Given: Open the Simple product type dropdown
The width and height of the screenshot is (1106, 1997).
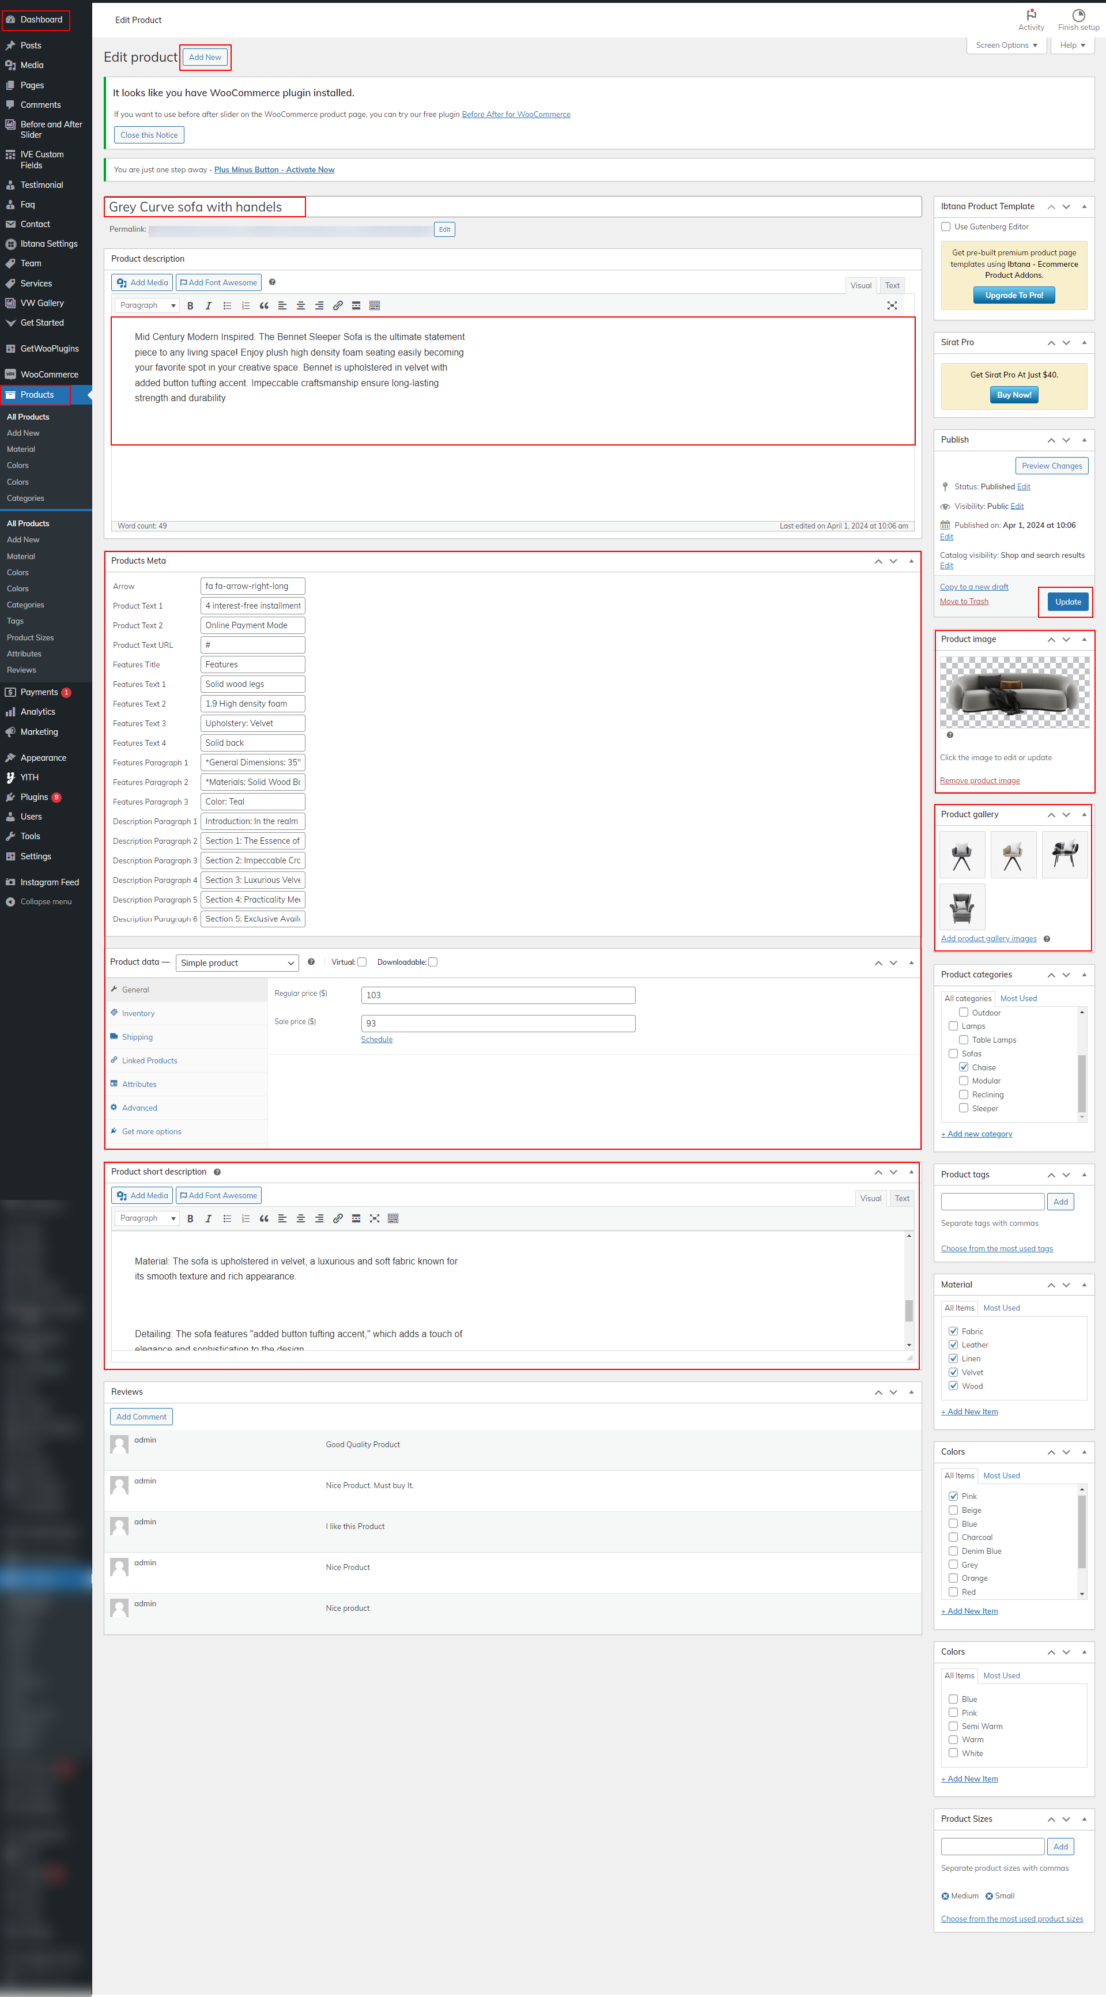Looking at the screenshot, I should [x=236, y=963].
